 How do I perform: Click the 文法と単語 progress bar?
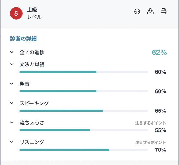coord(83,72)
